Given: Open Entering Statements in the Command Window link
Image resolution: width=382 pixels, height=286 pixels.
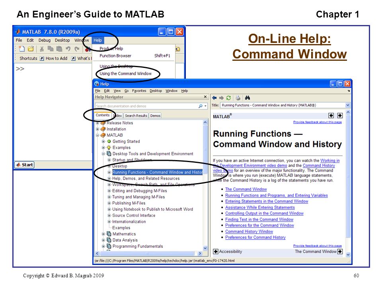Looking at the screenshot, I should (x=267, y=201).
